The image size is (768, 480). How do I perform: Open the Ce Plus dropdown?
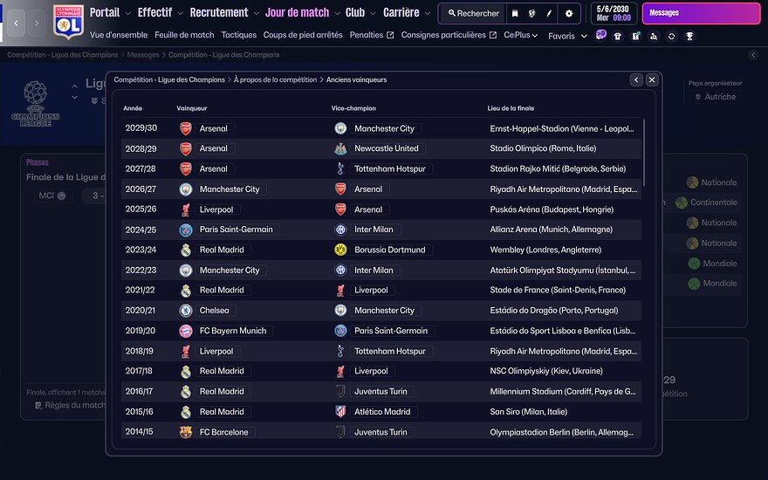coord(521,35)
